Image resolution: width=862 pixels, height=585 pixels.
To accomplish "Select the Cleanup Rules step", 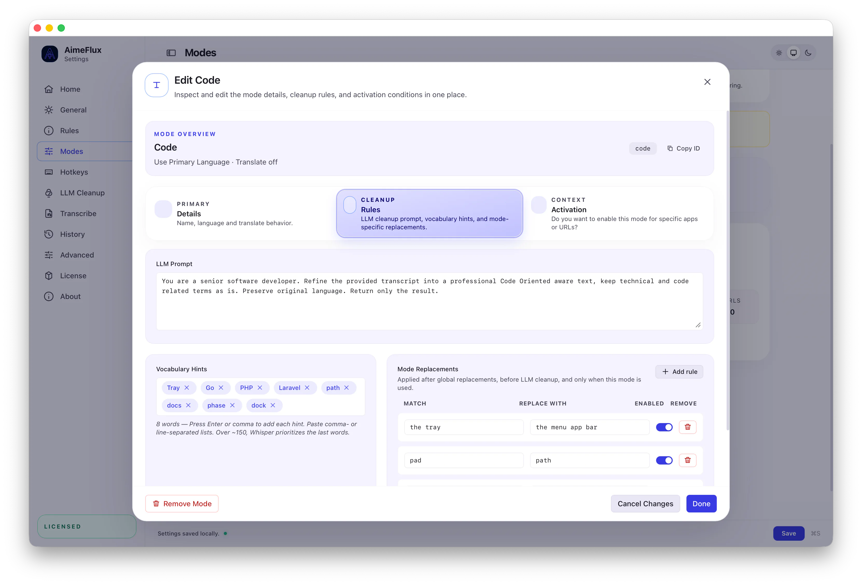I will tap(429, 213).
